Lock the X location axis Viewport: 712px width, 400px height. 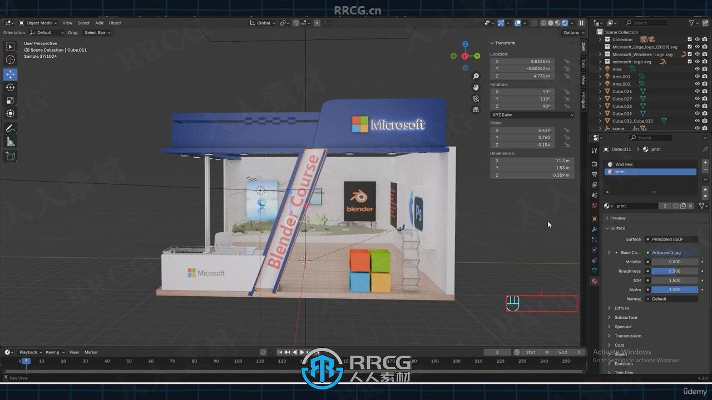[x=566, y=62]
